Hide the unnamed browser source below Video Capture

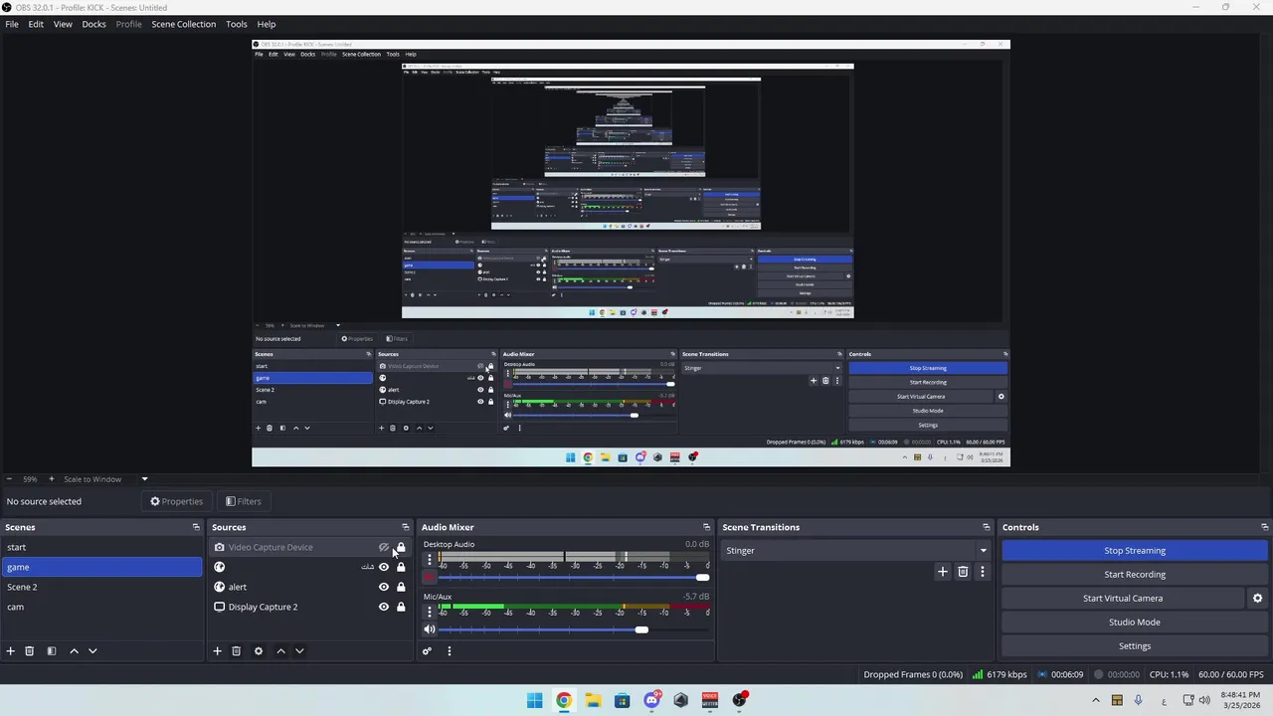[x=384, y=567]
